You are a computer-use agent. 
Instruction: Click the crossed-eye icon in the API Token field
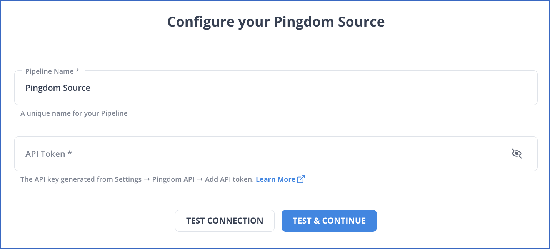point(517,153)
